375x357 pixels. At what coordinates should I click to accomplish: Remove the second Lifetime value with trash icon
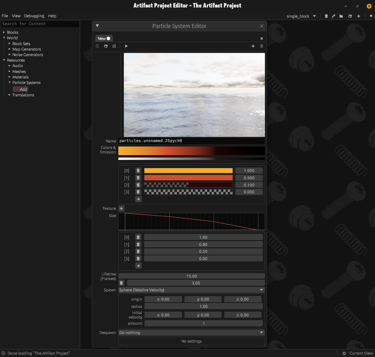(121, 283)
